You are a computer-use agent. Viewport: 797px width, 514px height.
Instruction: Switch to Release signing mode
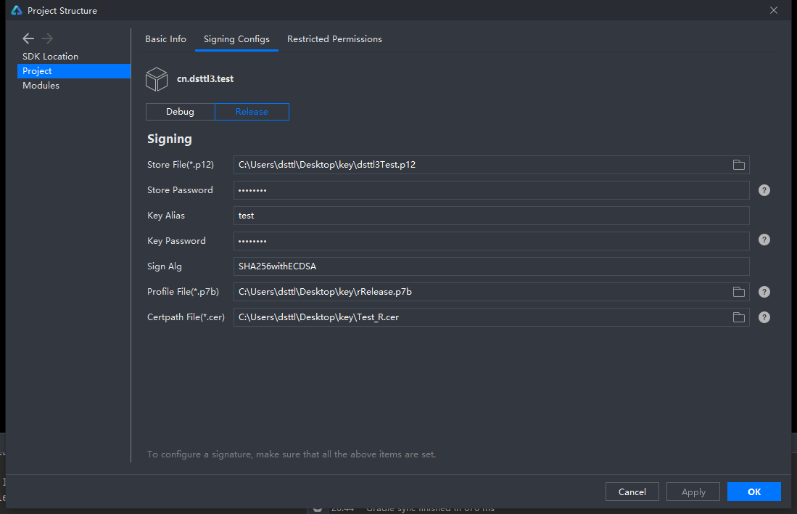point(252,112)
